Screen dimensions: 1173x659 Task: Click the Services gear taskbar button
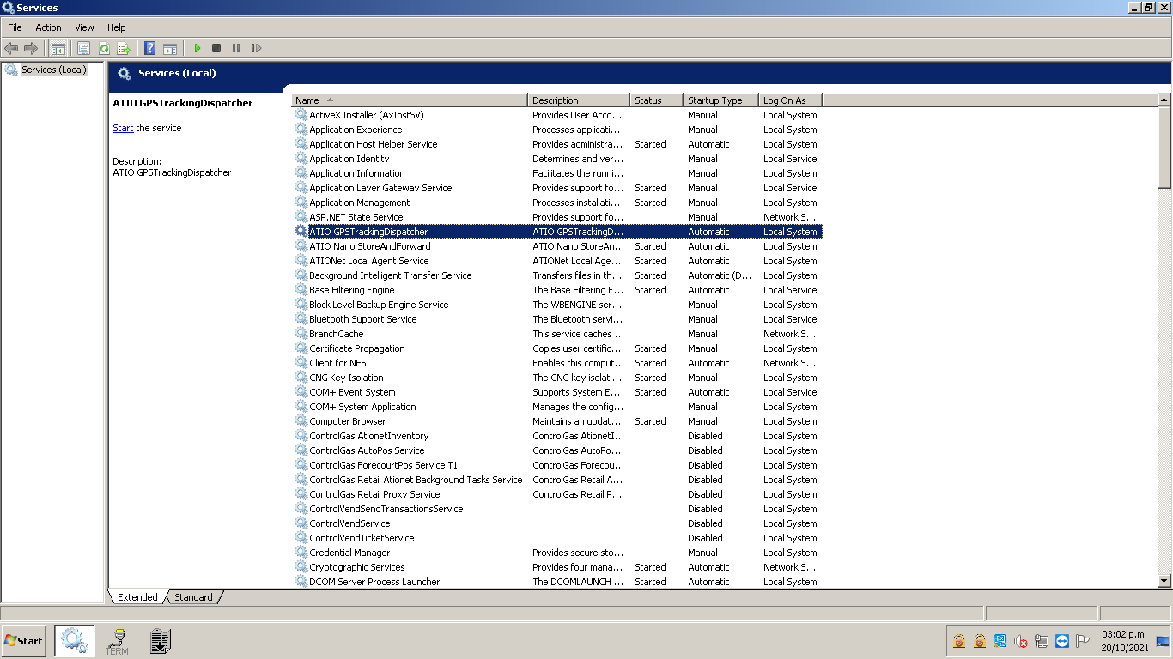click(x=74, y=641)
